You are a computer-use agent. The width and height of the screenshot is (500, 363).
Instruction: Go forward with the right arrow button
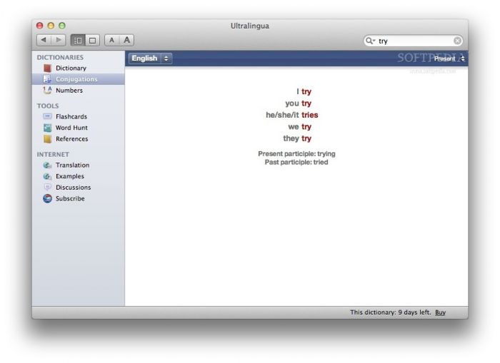[59, 40]
